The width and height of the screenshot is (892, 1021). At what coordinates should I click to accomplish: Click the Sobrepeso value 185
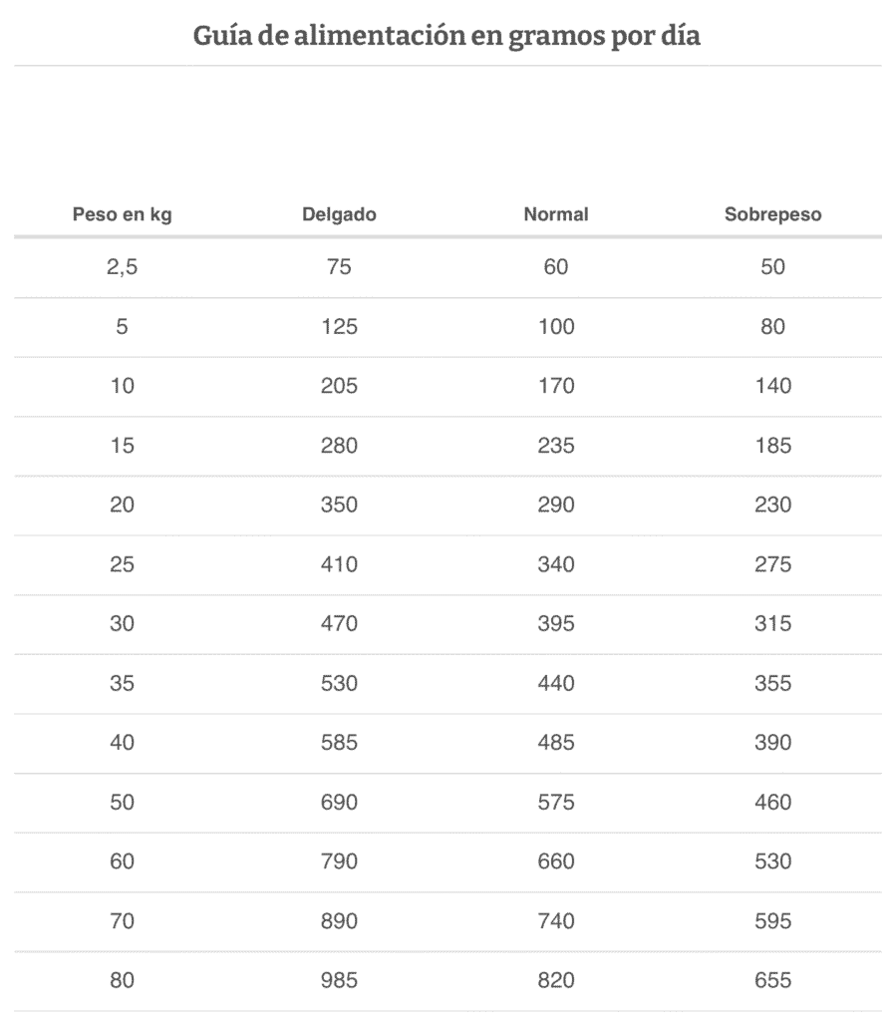click(x=772, y=446)
